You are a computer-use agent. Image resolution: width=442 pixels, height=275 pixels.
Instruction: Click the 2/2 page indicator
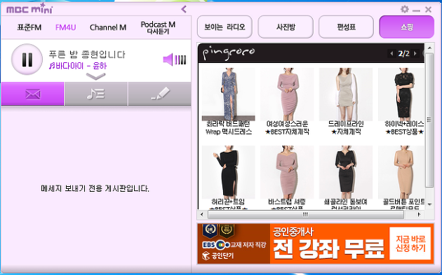point(403,53)
